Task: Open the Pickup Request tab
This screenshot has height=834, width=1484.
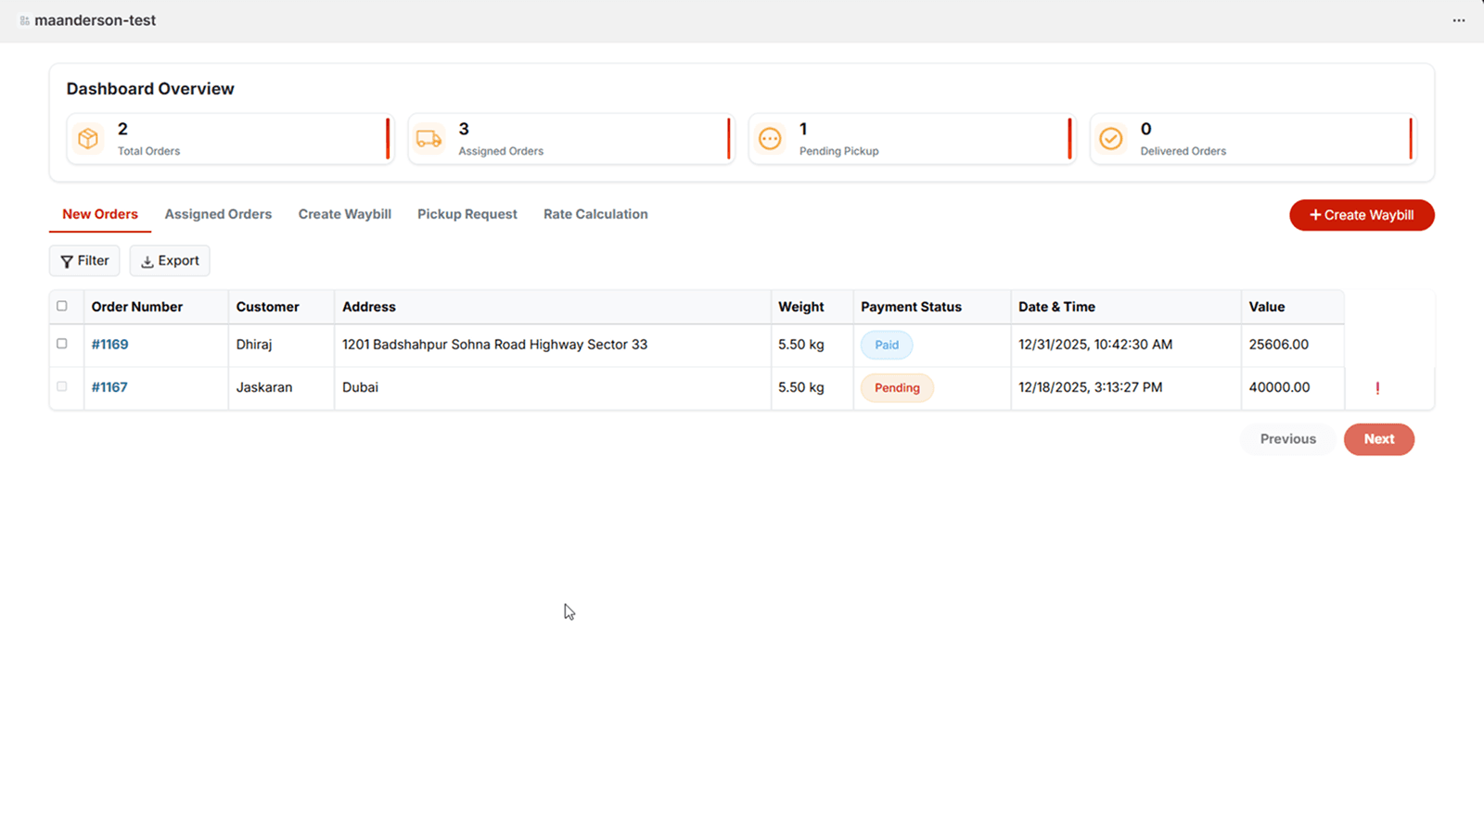Action: [x=467, y=214]
